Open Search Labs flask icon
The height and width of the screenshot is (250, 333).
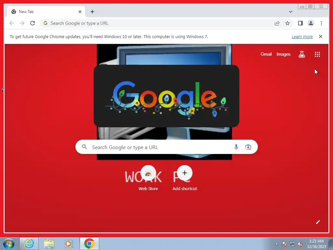(301, 54)
